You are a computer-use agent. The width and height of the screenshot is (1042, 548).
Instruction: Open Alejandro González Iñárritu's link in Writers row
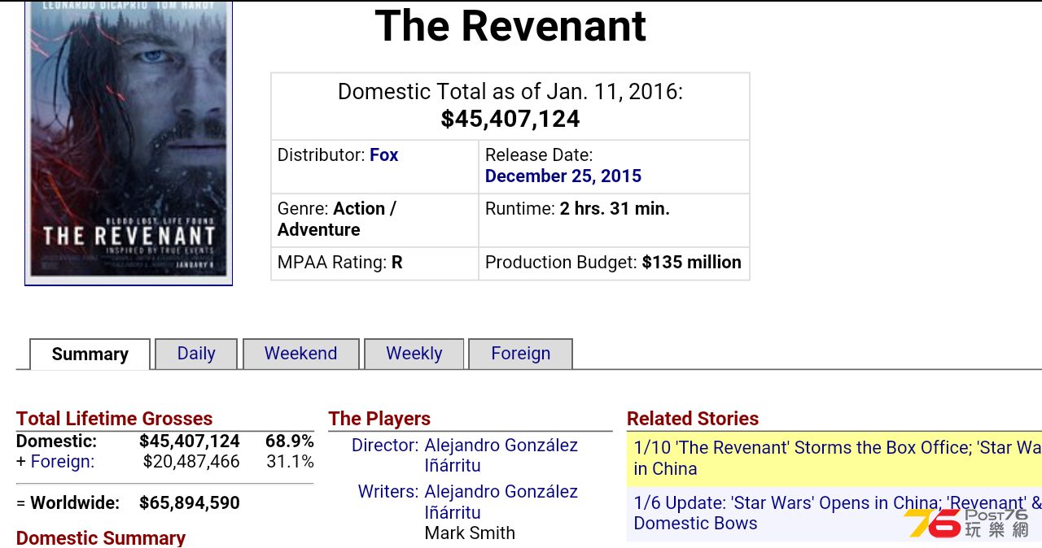click(x=501, y=502)
